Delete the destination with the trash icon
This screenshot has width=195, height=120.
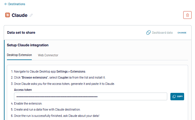click(187, 15)
